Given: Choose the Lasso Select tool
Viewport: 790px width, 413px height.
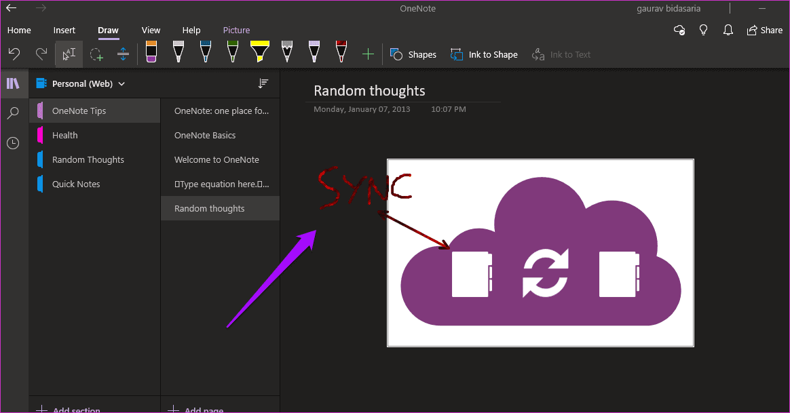Looking at the screenshot, I should click(x=96, y=54).
